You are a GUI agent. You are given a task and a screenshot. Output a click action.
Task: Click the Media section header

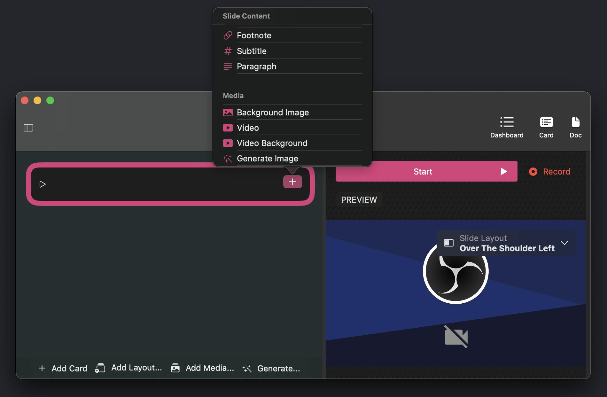tap(233, 96)
